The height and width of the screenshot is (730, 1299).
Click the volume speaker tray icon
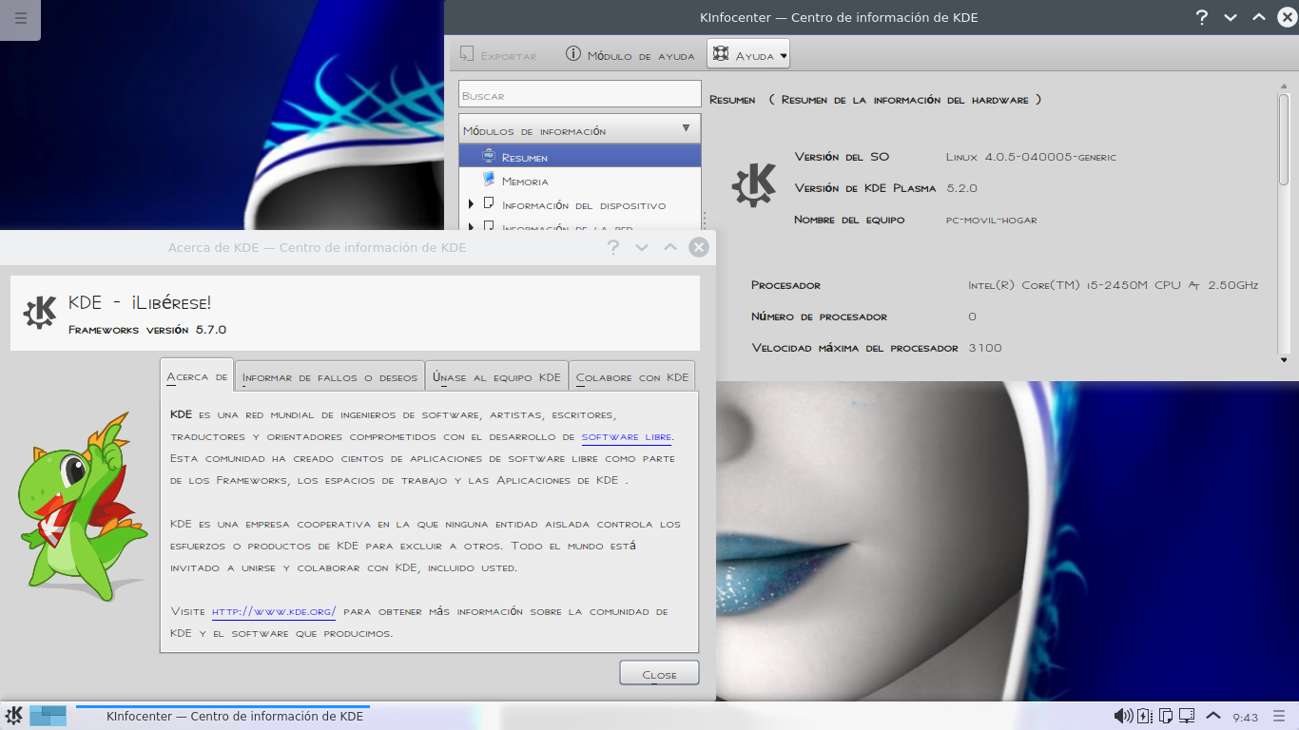(1122, 716)
